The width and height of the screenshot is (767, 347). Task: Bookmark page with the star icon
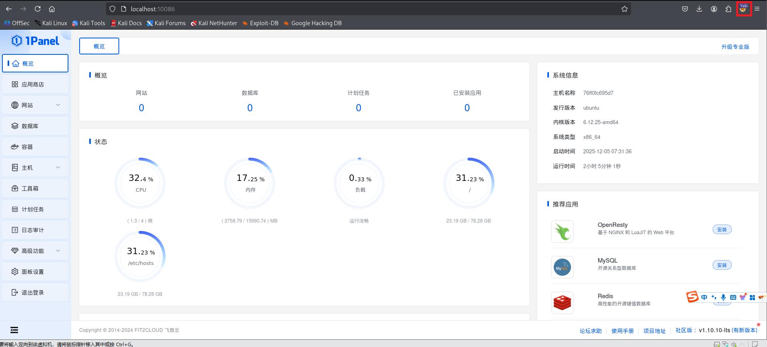point(624,9)
